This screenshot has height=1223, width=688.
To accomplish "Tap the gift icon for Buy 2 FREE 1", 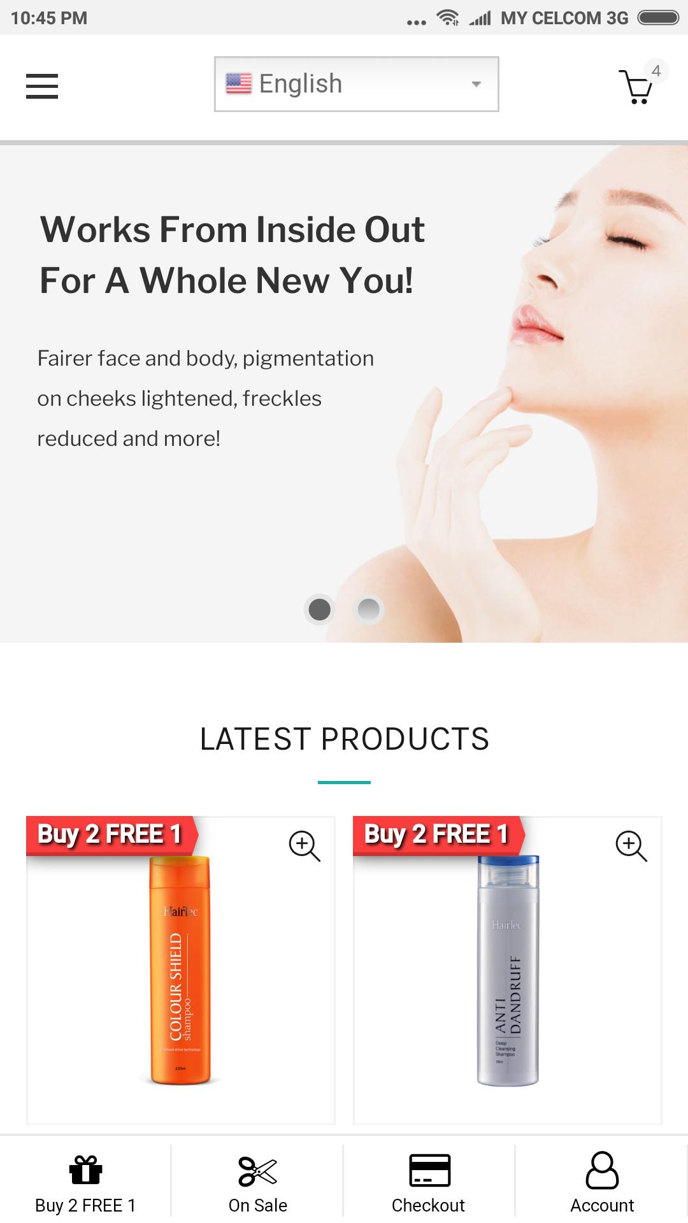I will (85, 1169).
